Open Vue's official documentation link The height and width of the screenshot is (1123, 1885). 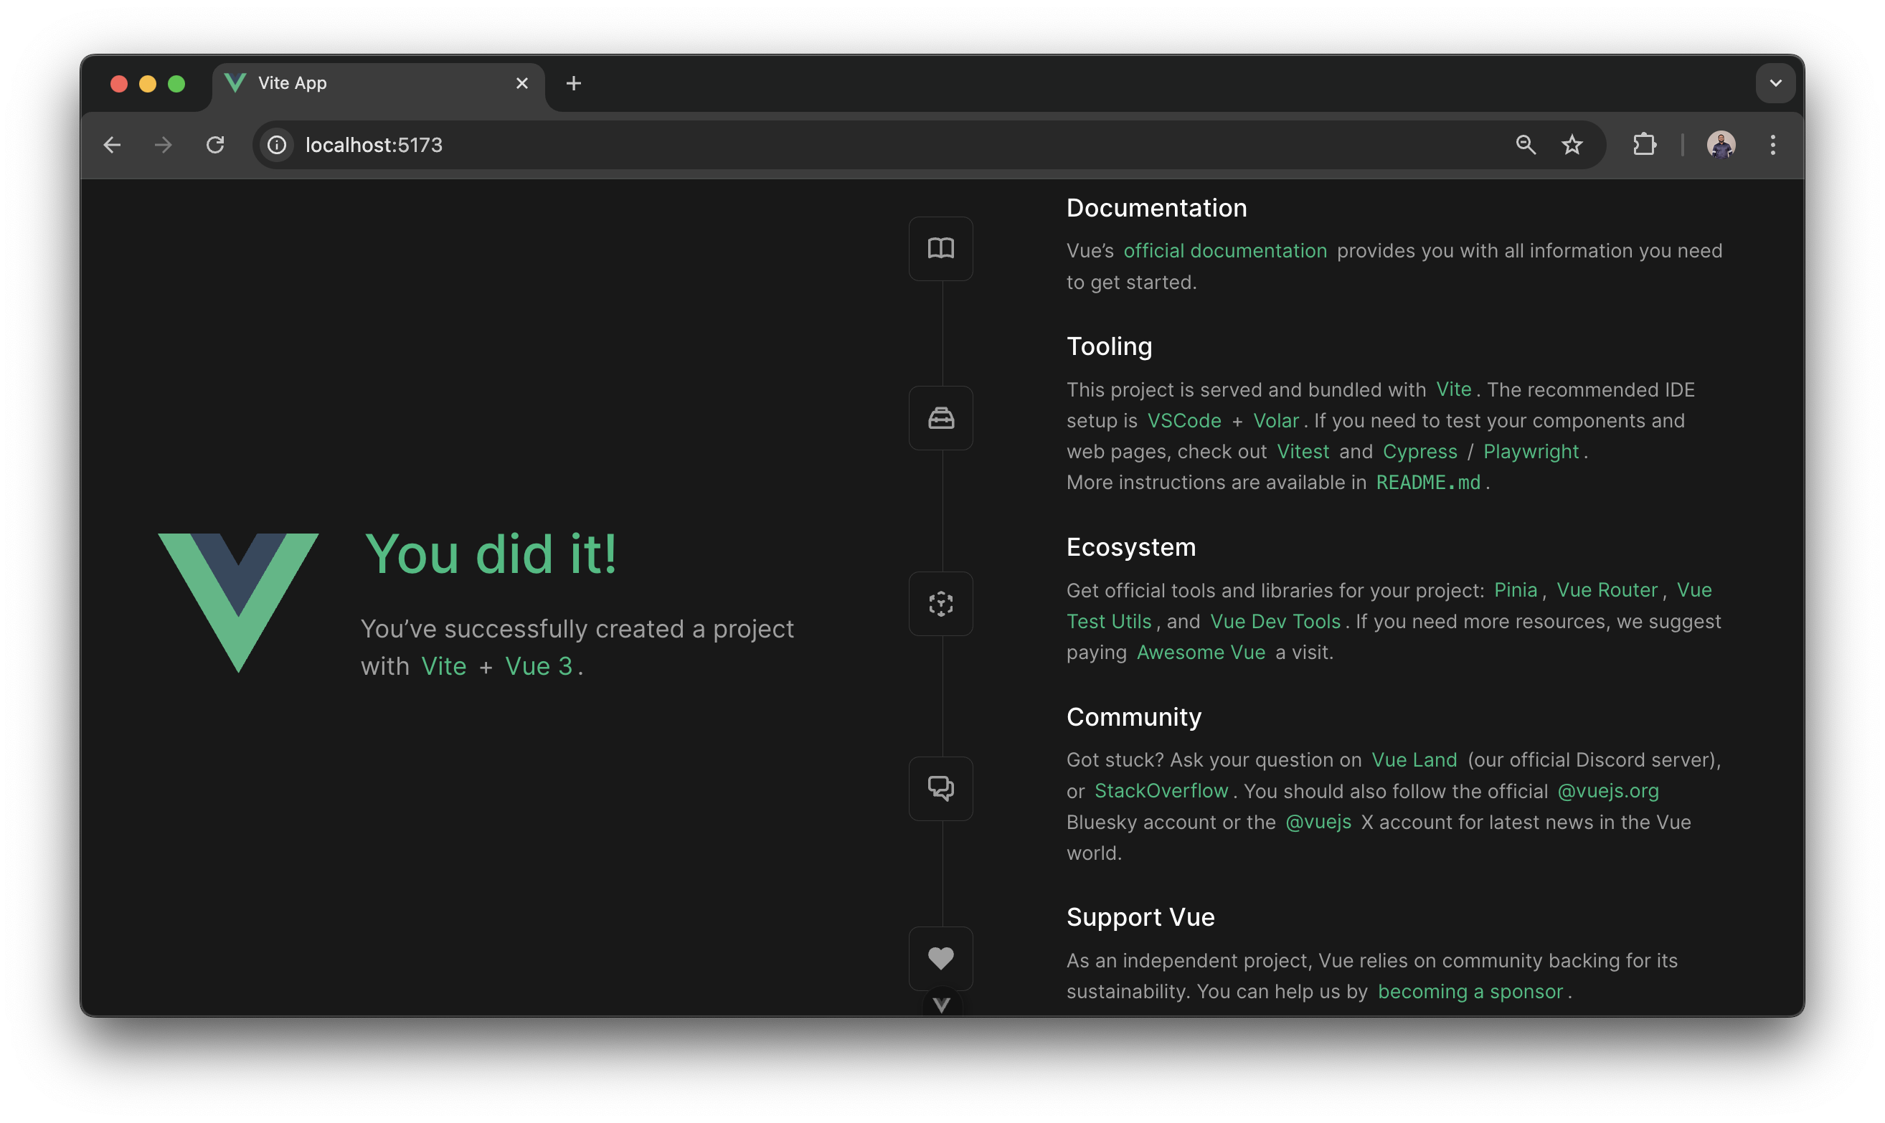tap(1224, 250)
